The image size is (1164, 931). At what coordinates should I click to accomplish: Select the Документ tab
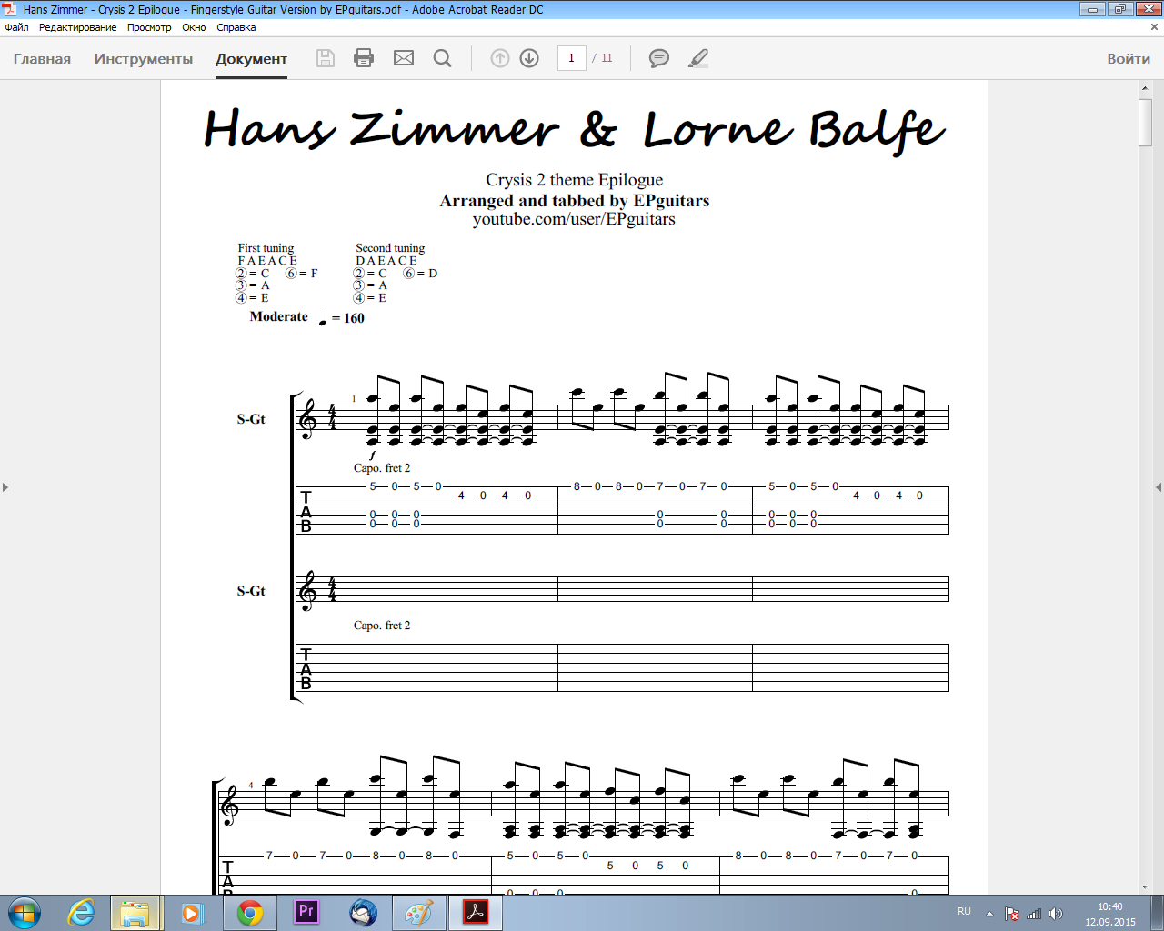(251, 59)
